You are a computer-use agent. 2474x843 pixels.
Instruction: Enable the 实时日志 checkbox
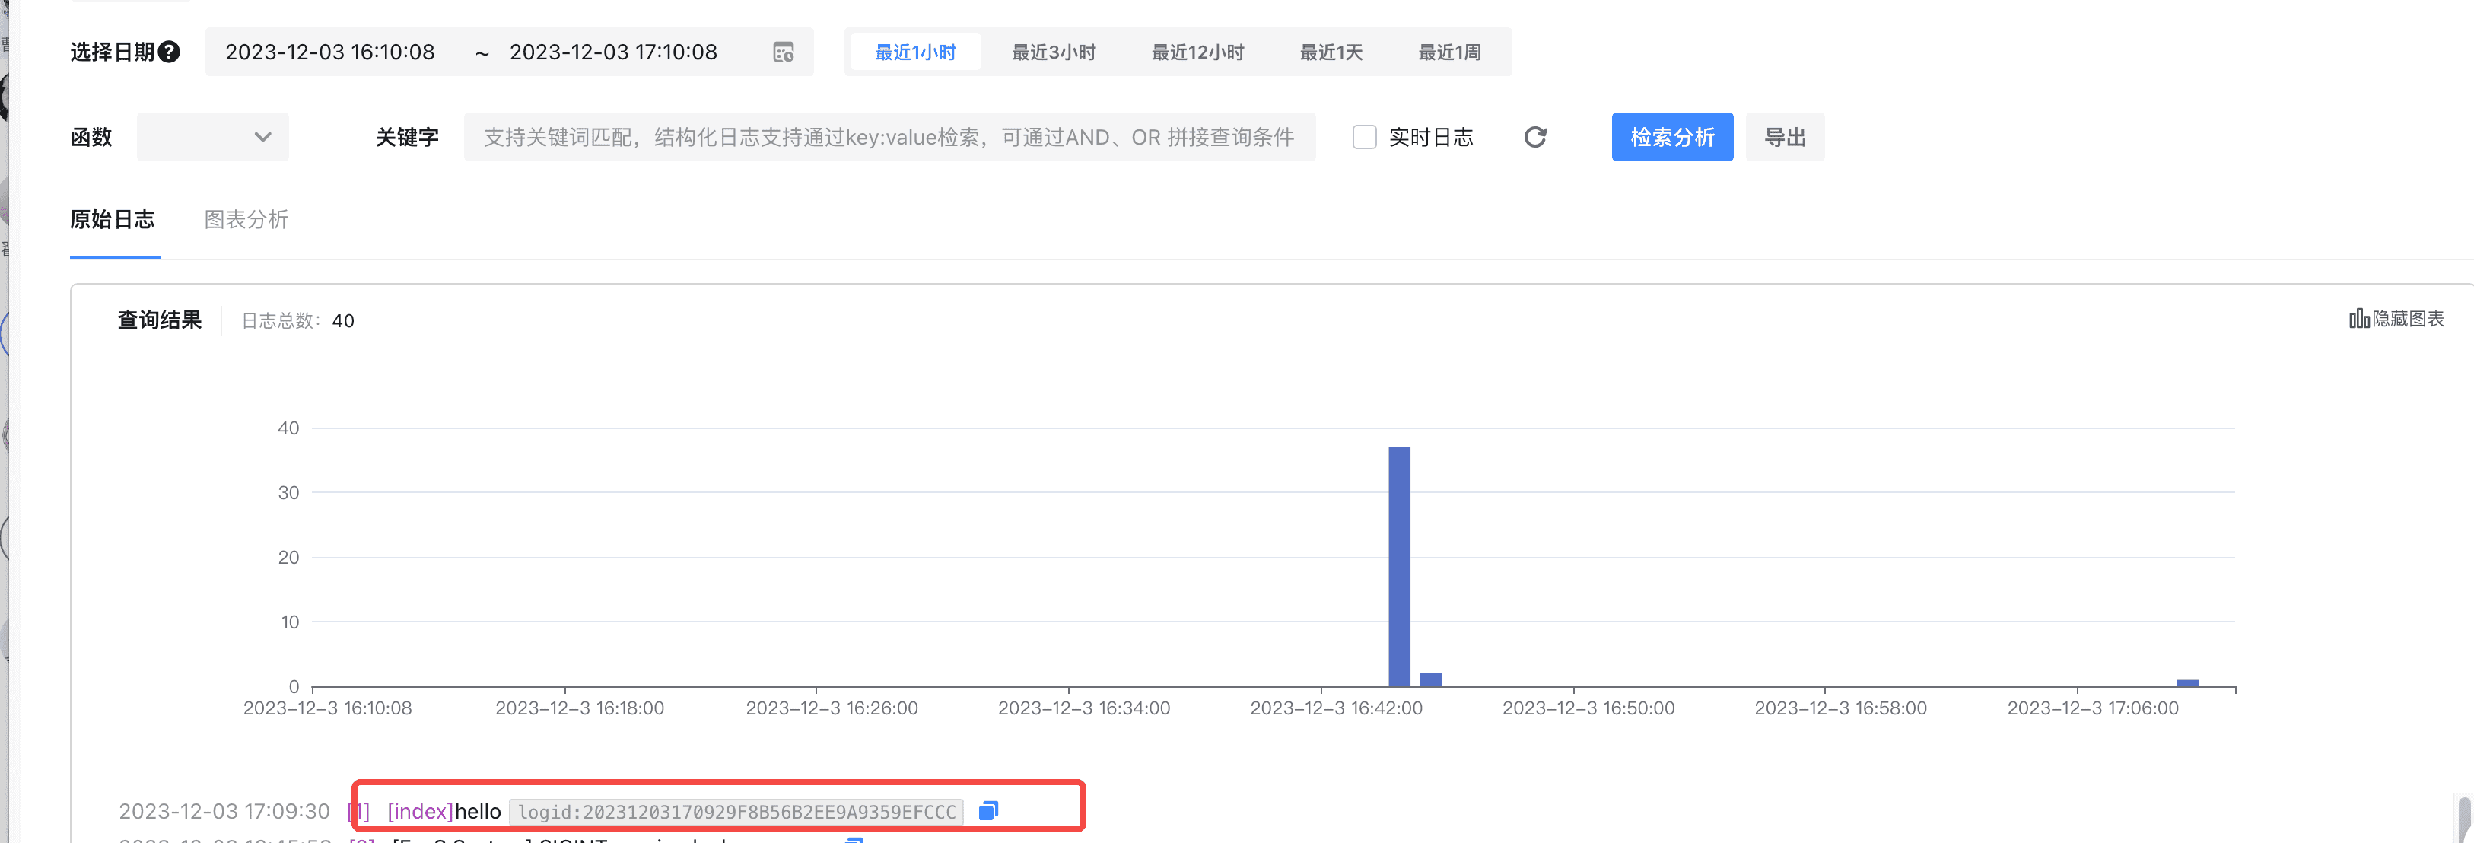pos(1364,137)
